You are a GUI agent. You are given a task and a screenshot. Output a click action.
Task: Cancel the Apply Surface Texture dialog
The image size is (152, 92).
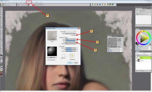pos(76,63)
